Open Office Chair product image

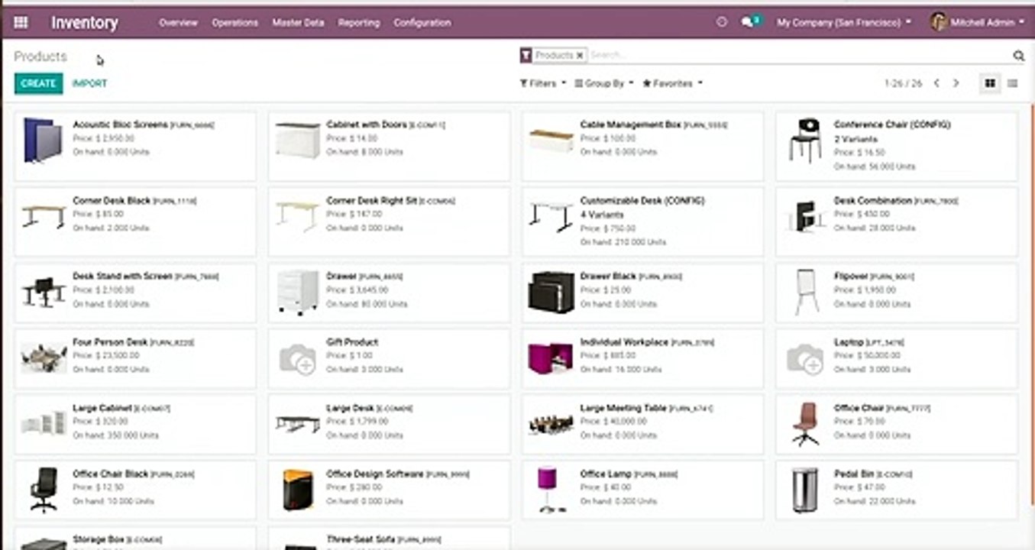coord(806,424)
